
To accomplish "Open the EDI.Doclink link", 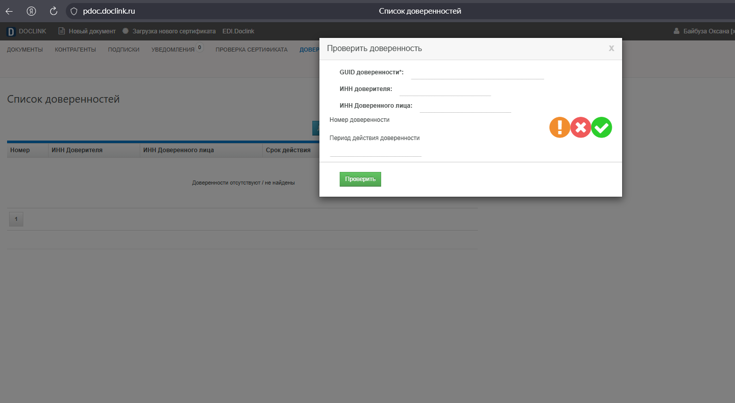I will coord(238,31).
